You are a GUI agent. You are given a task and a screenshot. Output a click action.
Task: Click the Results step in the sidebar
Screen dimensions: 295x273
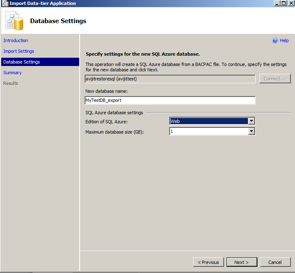click(x=11, y=83)
